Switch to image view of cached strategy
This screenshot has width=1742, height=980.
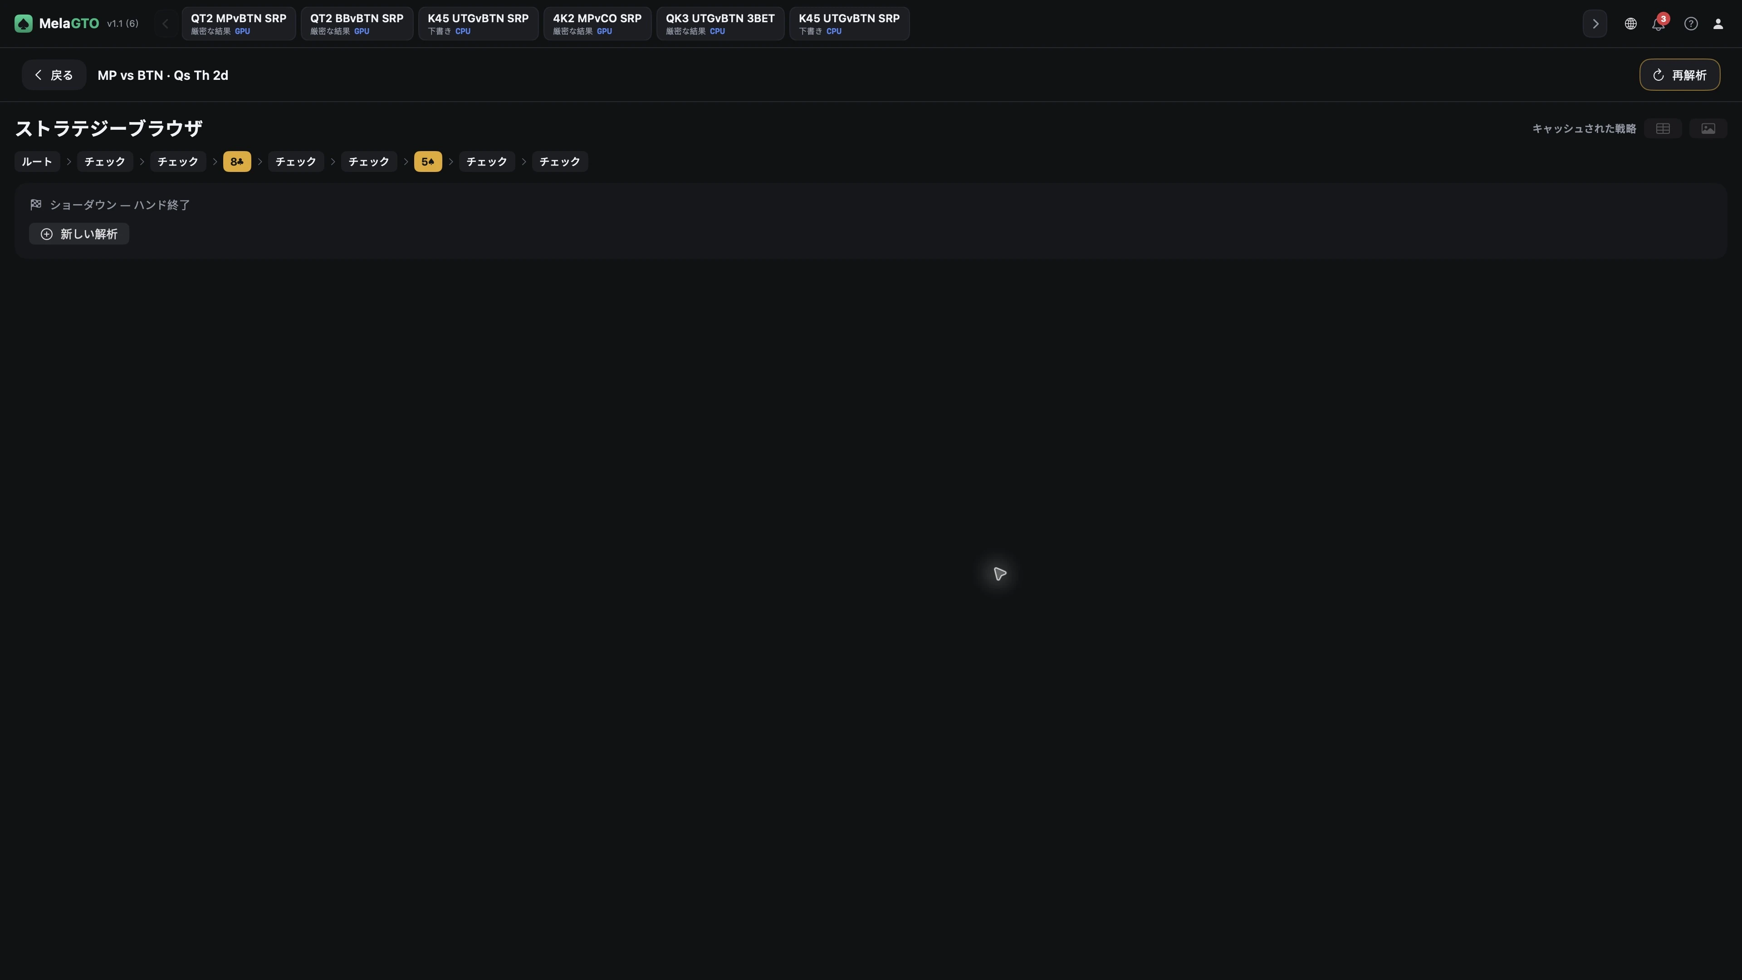pyautogui.click(x=1708, y=128)
